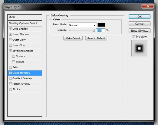The image size is (158, 125).
Task: Open the black overlay color swatch
Action: pyautogui.click(x=101, y=25)
